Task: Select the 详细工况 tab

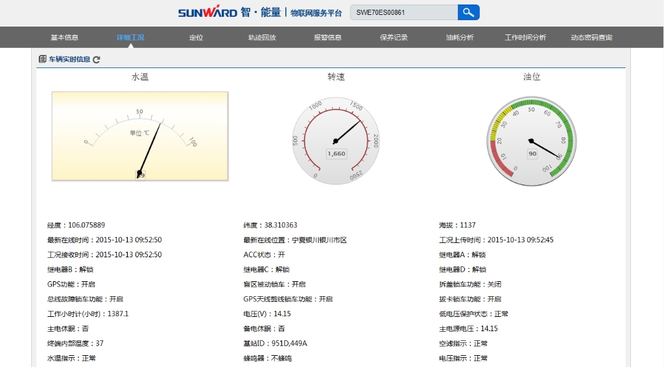Action: (130, 38)
